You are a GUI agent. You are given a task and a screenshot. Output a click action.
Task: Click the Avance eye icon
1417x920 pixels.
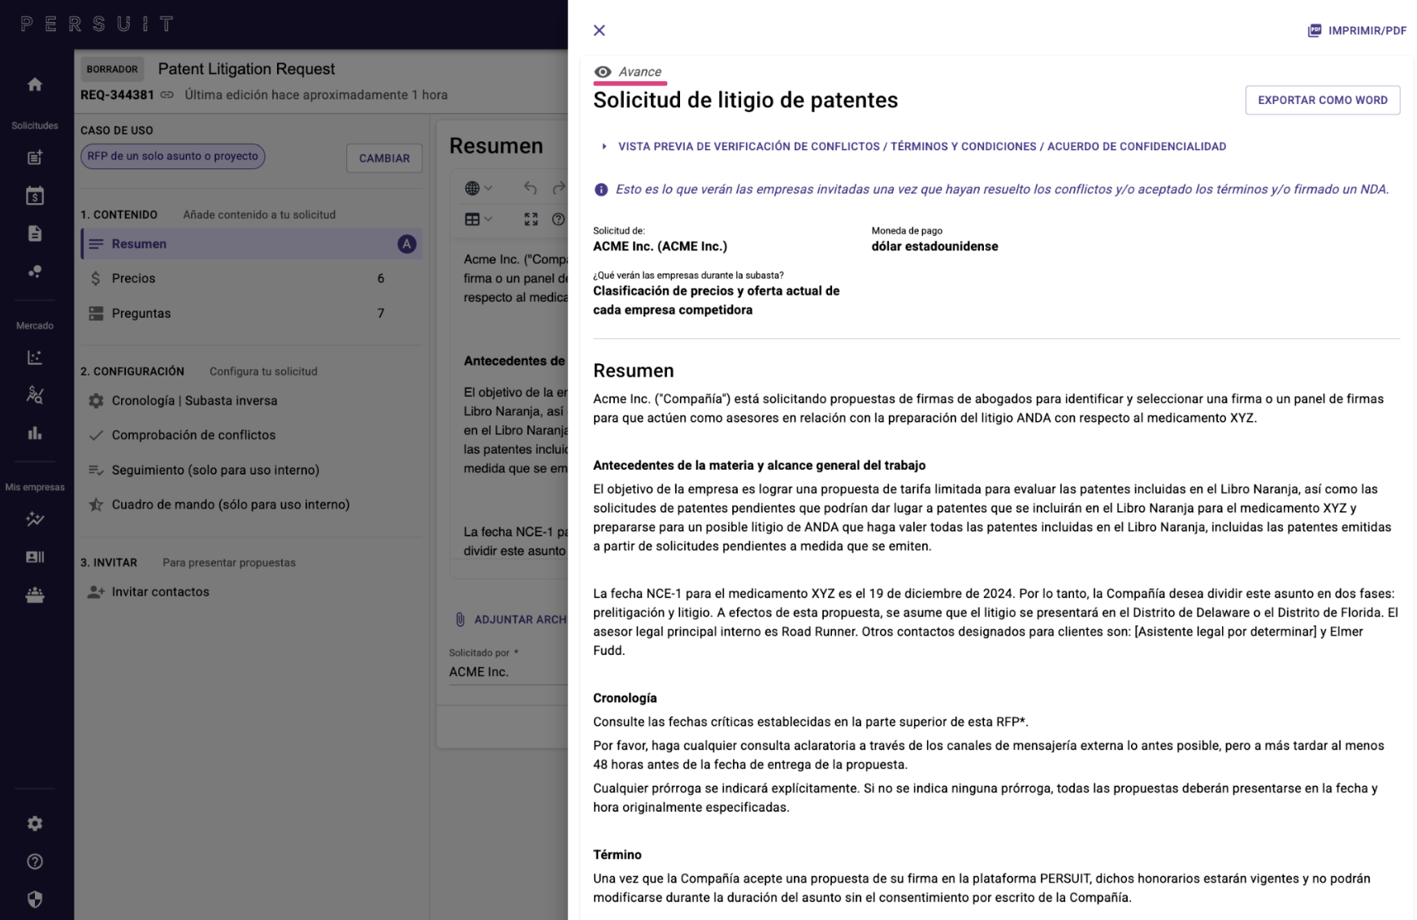tap(602, 72)
